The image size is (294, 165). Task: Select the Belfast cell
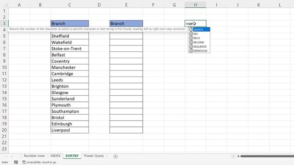tap(69, 55)
